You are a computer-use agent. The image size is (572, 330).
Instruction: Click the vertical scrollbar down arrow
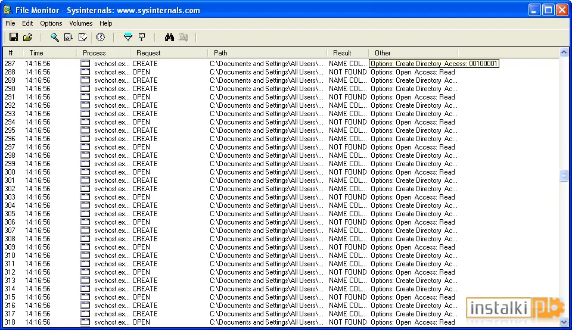[564, 322]
